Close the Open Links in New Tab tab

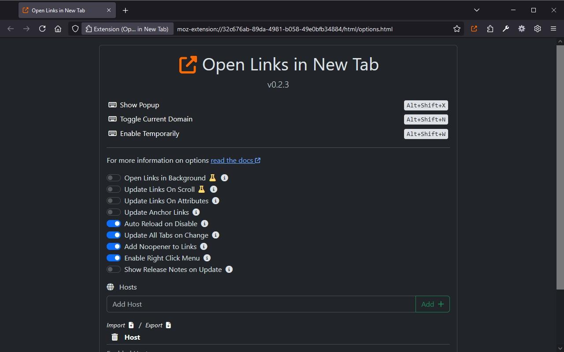[109, 10]
